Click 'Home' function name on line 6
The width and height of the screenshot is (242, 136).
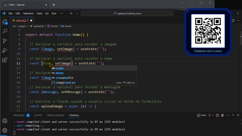point(76,35)
